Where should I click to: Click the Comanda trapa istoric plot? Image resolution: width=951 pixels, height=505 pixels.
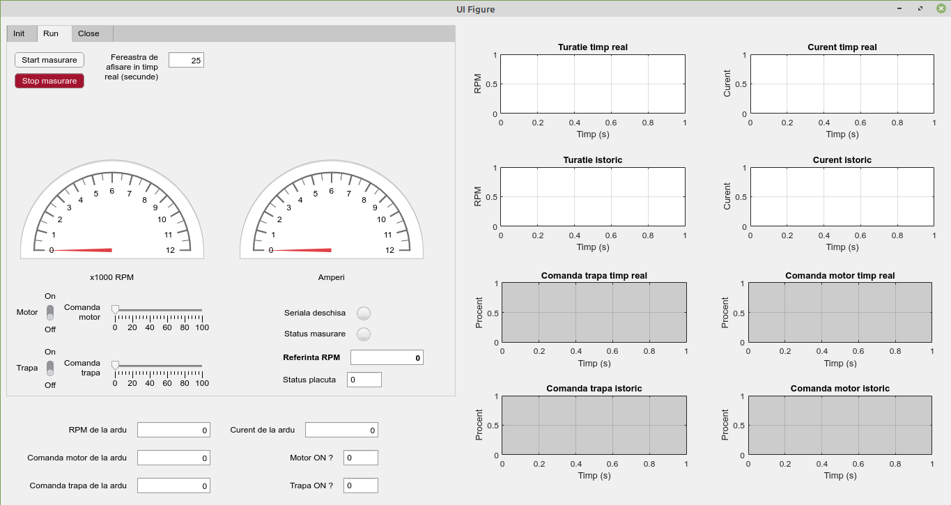click(594, 426)
